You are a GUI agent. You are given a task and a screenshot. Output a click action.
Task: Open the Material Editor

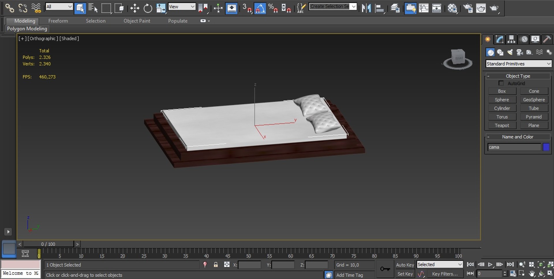(452, 8)
